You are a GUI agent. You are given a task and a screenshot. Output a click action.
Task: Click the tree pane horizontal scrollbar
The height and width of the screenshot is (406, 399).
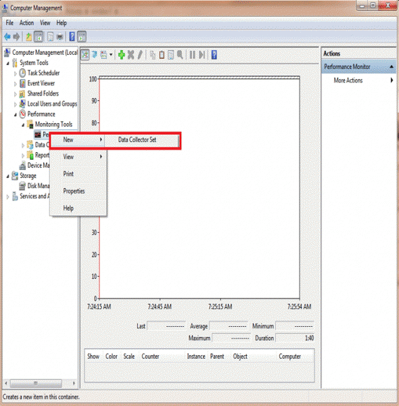40,383
